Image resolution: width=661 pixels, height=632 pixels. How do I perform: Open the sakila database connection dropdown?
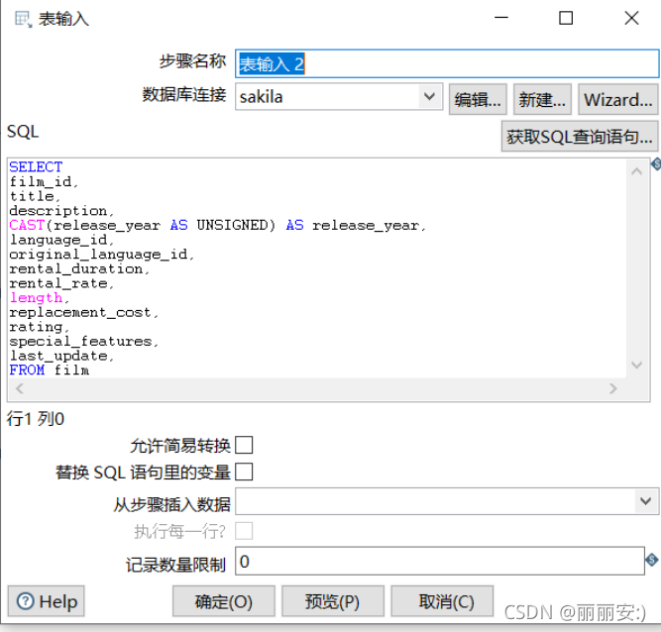pos(429,96)
